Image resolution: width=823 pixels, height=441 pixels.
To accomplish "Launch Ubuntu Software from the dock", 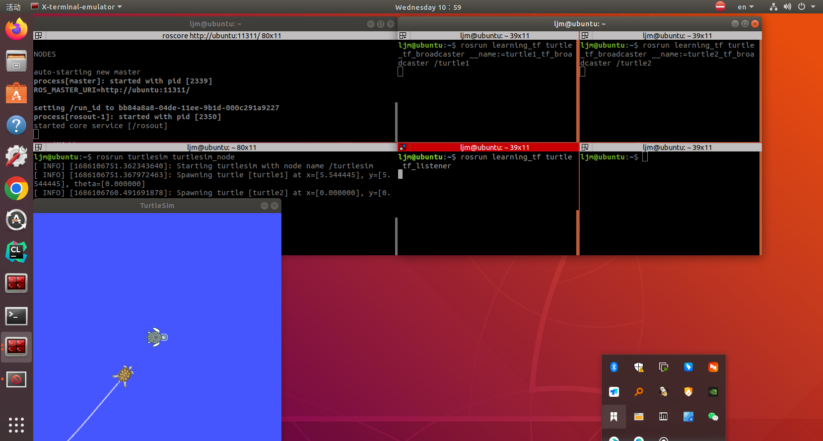I will [16, 93].
